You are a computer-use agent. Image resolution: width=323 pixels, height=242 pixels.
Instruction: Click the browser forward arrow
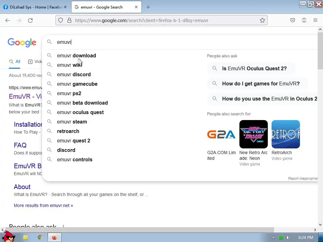[19, 20]
